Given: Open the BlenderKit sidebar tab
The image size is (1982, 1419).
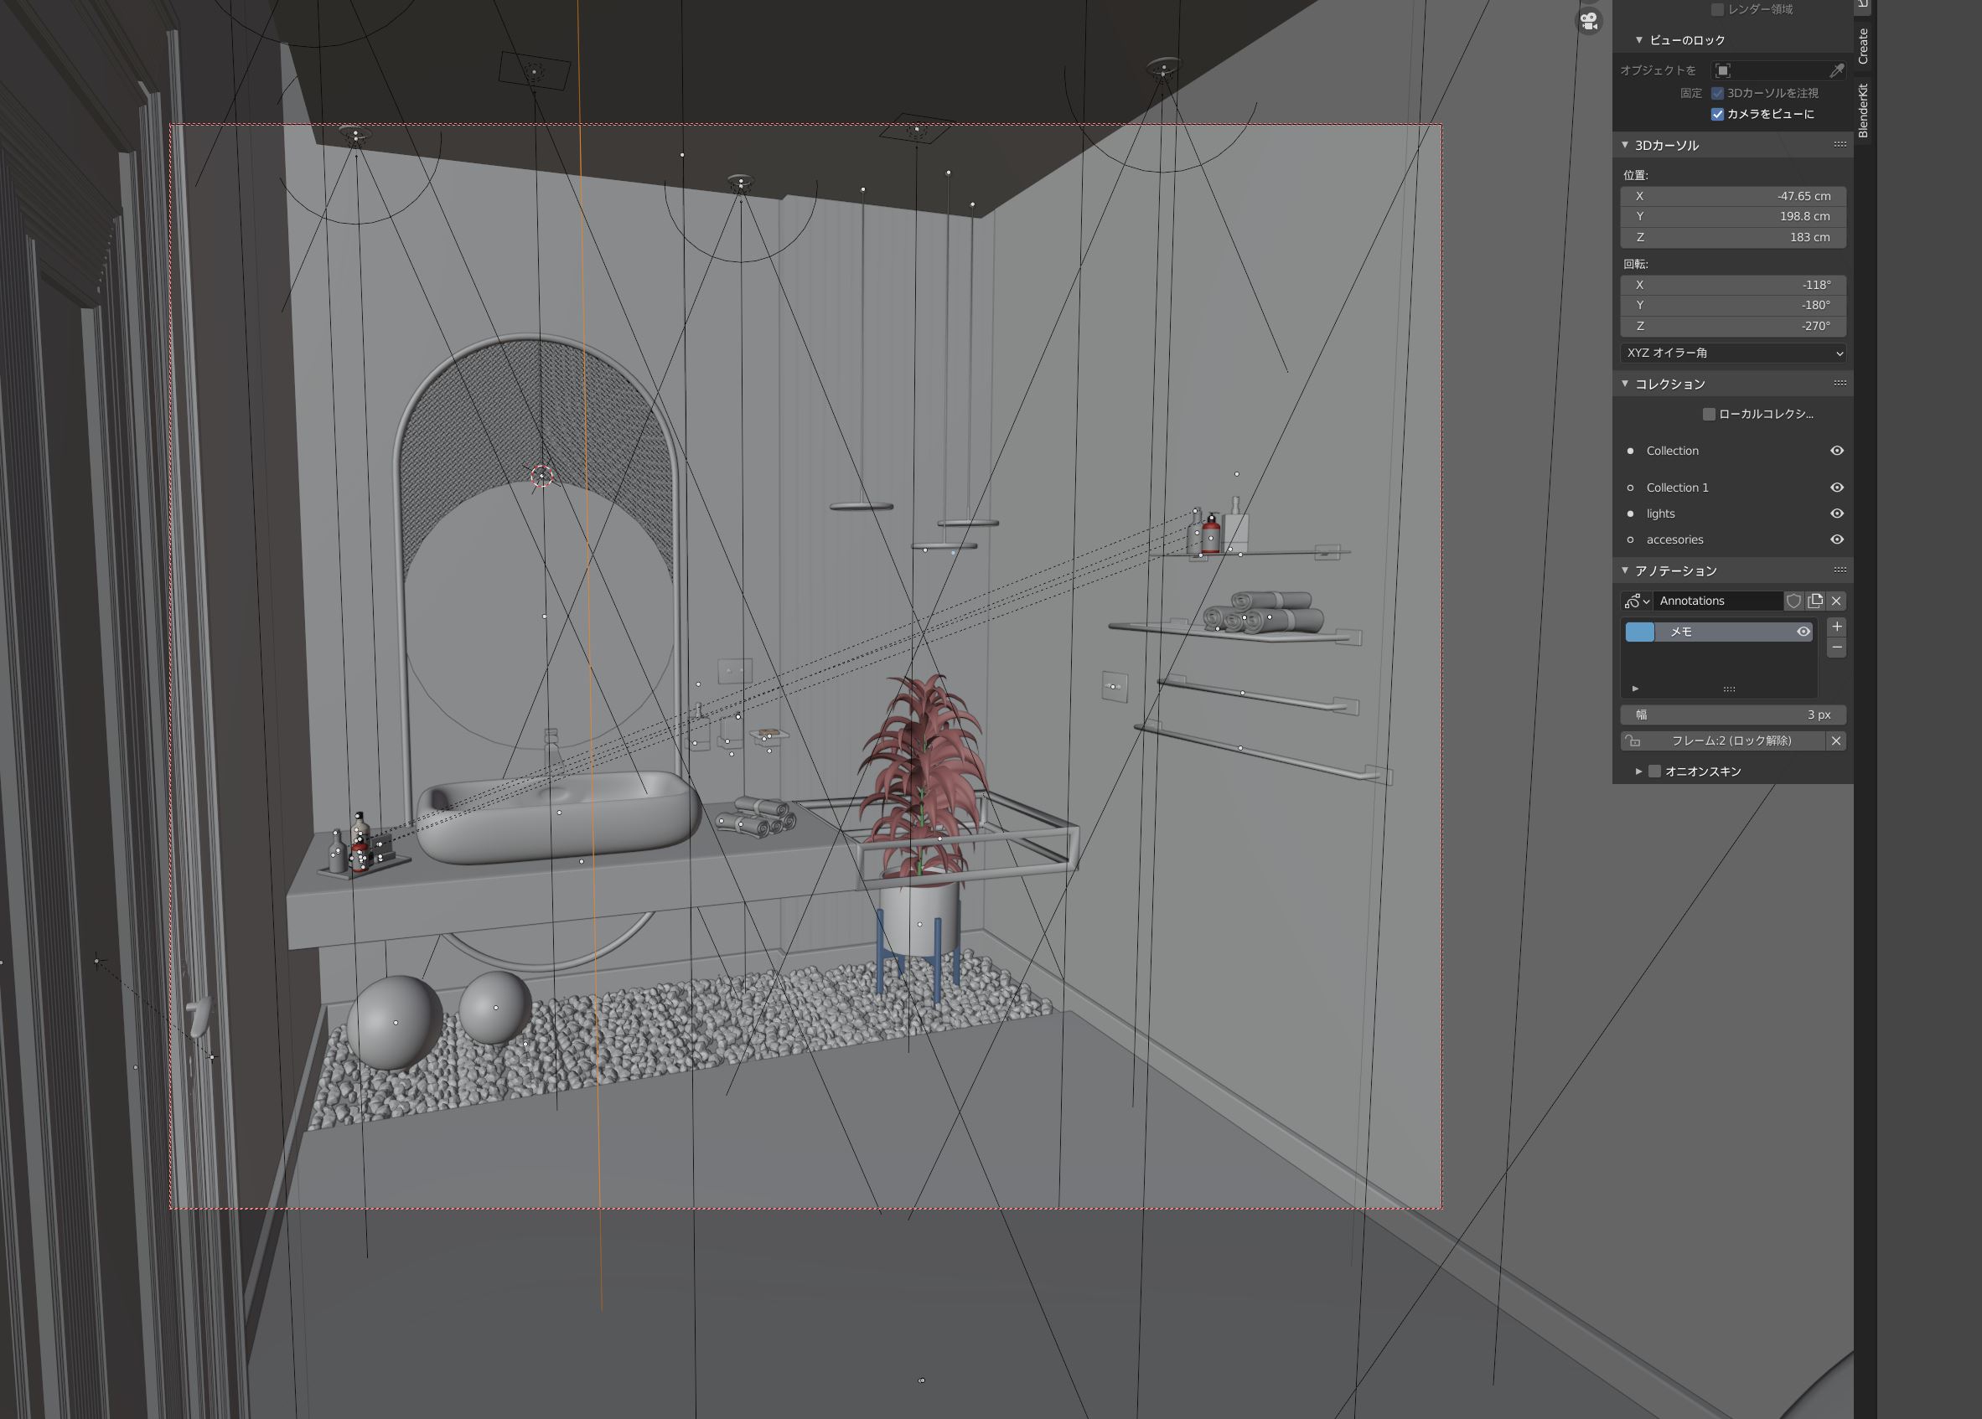Looking at the screenshot, I should tap(1863, 111).
